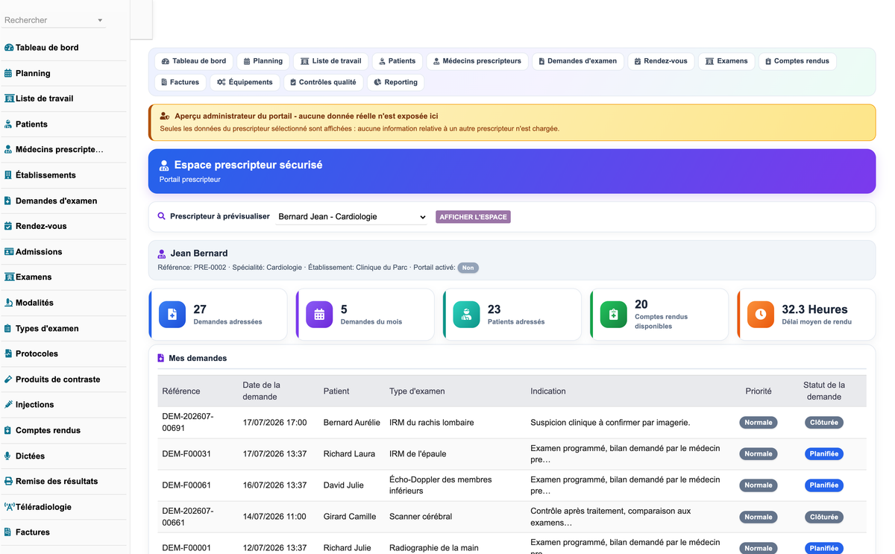The image size is (895, 554).
Task: Click the Factures icon in sidebar
Action: (x=8, y=532)
